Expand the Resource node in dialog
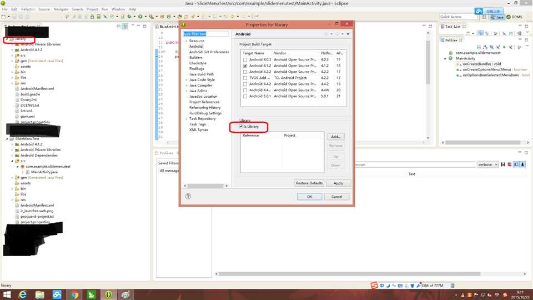 [187, 41]
